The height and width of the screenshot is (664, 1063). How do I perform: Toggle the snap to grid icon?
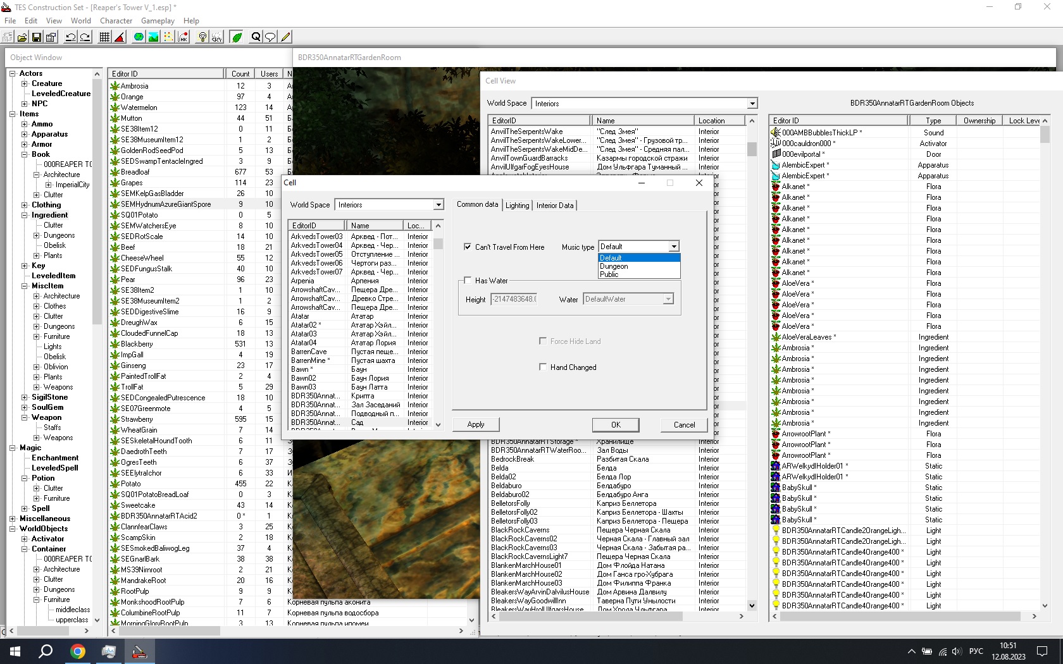pos(105,37)
